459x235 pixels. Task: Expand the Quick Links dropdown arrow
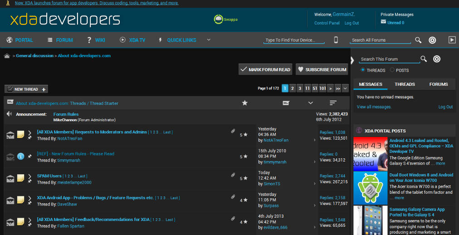(209, 40)
